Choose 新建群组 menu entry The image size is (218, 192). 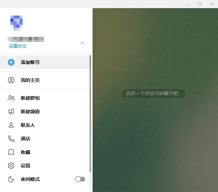tap(45, 98)
